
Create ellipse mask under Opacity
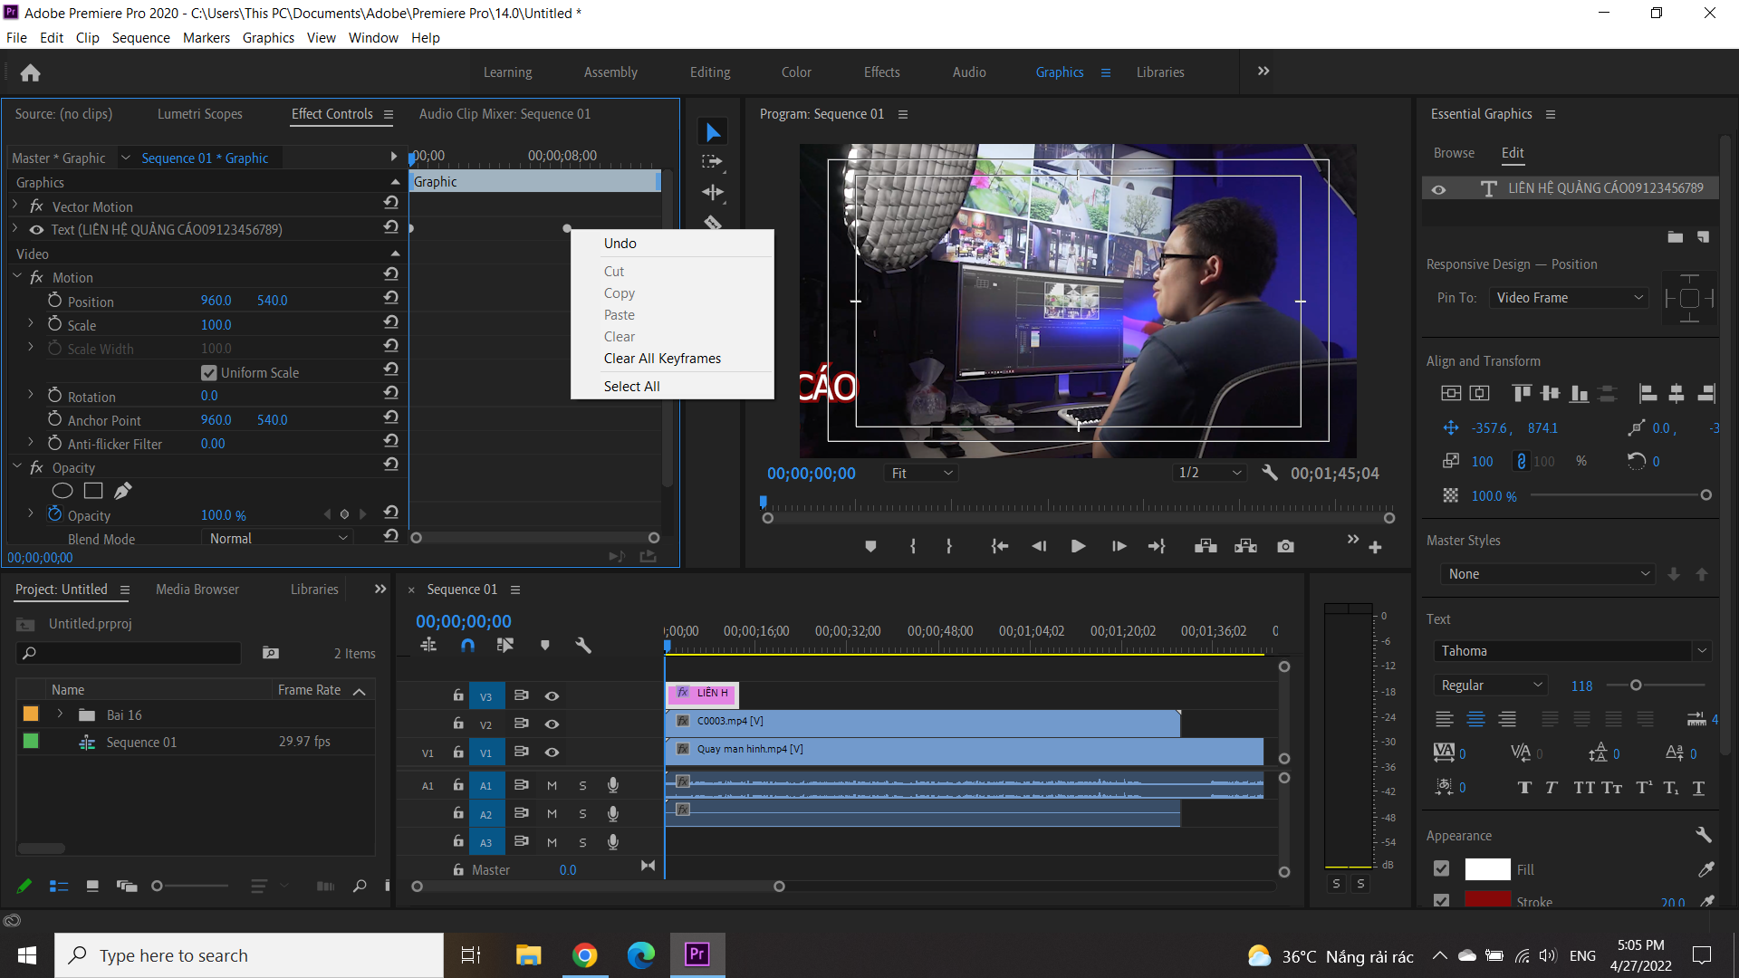tap(62, 491)
